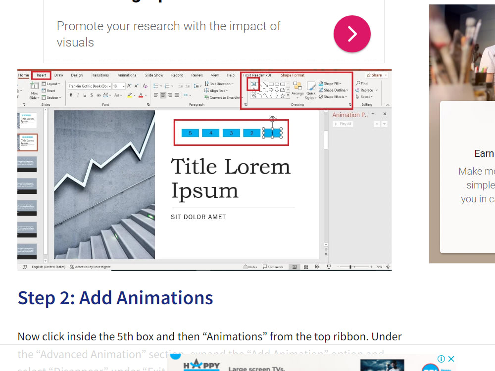Open Character Spacing dropdown
The height and width of the screenshot is (371, 495).
click(x=107, y=95)
